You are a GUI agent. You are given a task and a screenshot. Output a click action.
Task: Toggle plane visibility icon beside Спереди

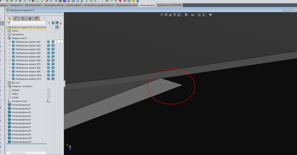coord(49,90)
